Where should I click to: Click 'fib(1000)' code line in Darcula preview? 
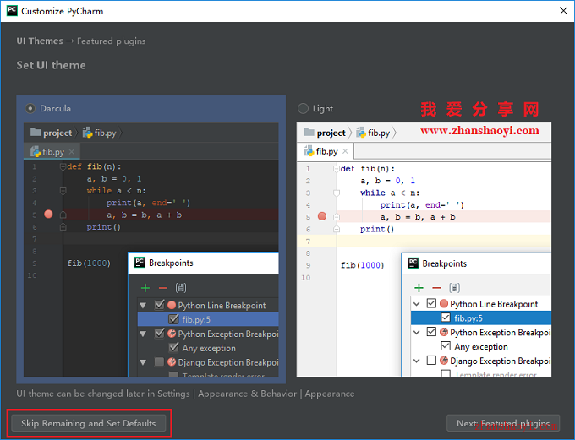[89, 263]
